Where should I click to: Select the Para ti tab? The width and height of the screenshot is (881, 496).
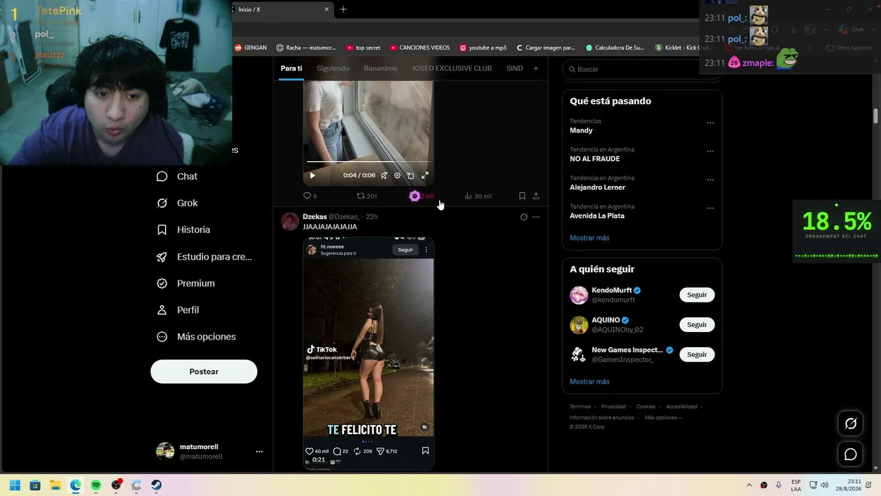[x=291, y=68]
